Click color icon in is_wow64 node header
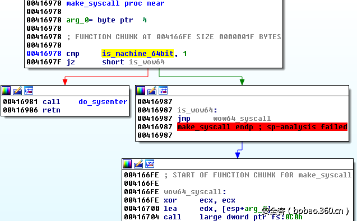This screenshot has height=221, width=357. coord(141,91)
